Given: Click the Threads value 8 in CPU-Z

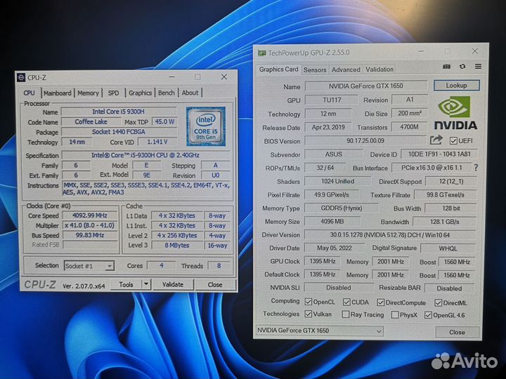Looking at the screenshot, I should 219,265.
